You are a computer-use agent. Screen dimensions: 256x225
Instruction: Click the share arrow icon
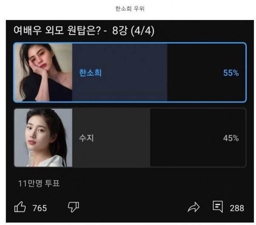(194, 207)
